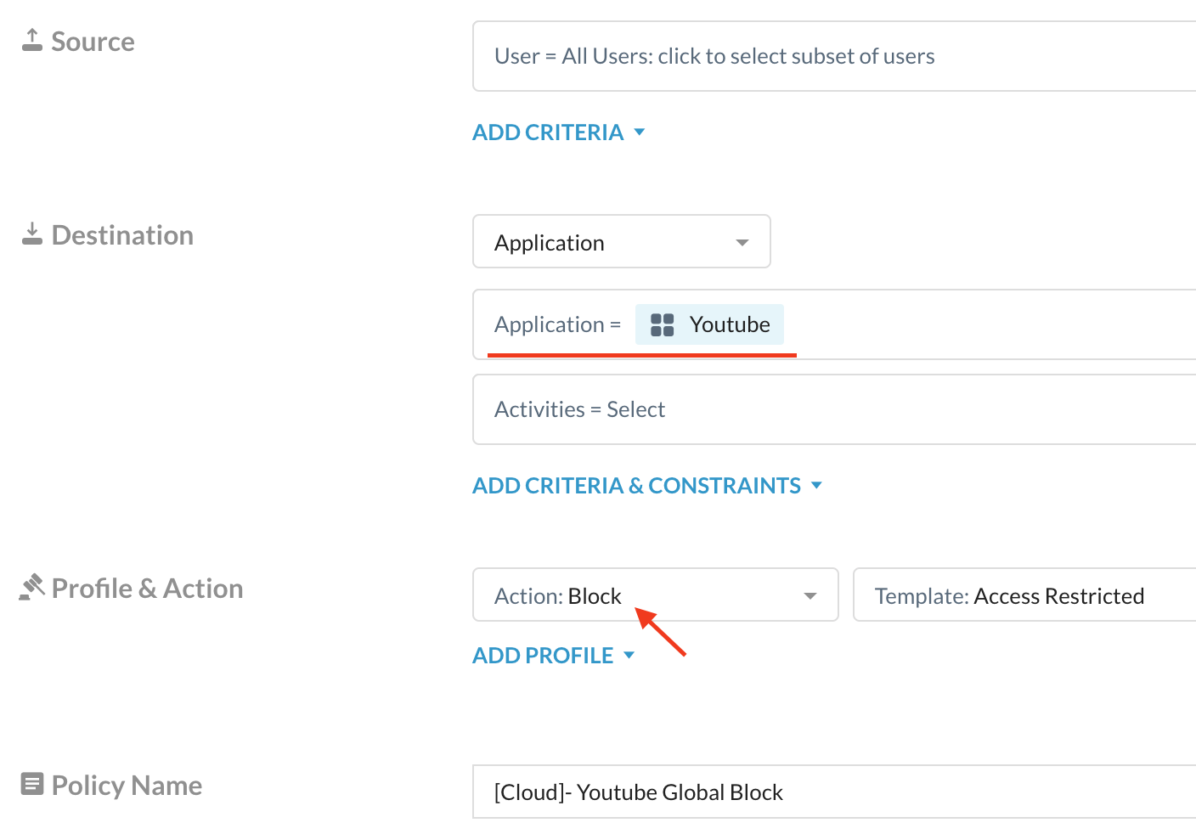Click the arrow in the Application dropdown
This screenshot has width=1196, height=834.
tap(742, 243)
